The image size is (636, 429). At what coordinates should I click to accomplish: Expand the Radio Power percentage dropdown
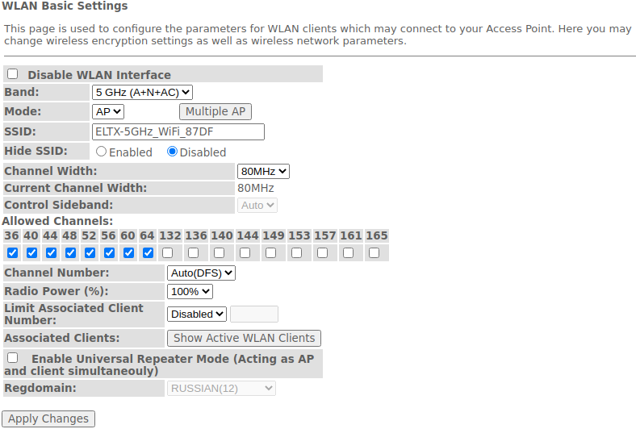[190, 291]
